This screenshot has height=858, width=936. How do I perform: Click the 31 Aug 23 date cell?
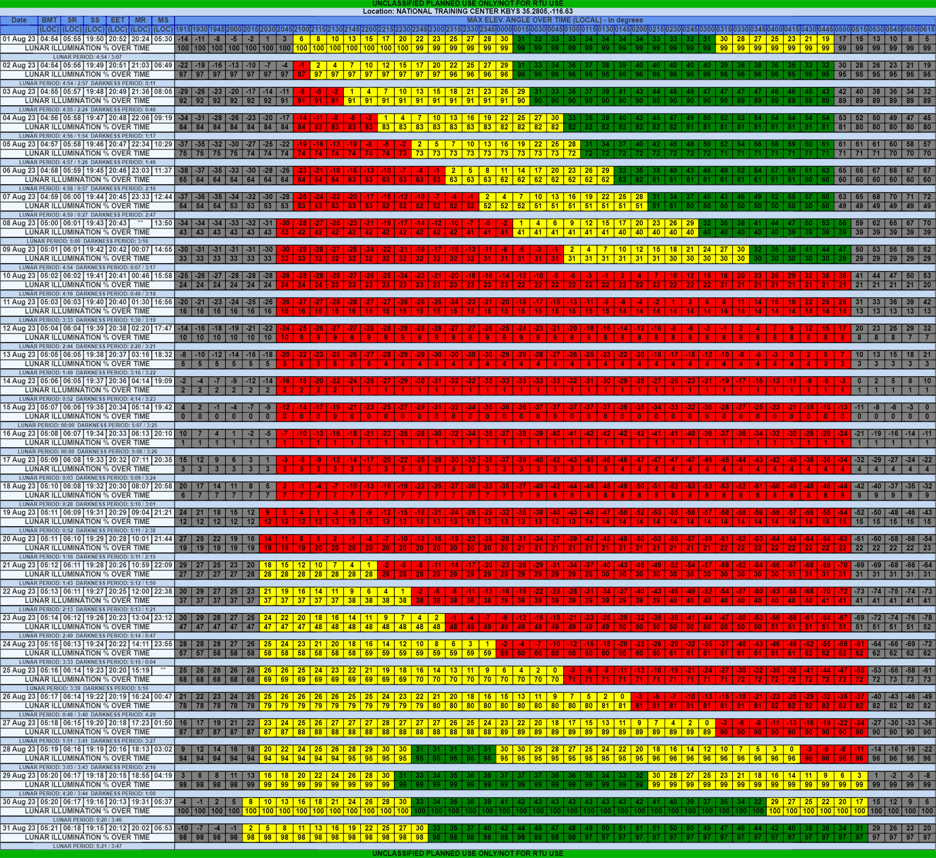(19, 828)
